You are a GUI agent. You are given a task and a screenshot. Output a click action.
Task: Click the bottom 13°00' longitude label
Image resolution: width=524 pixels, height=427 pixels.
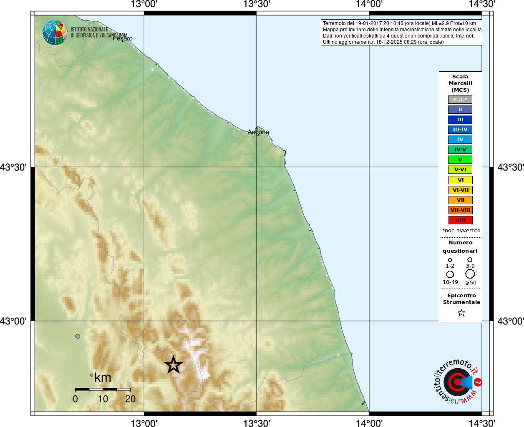click(144, 423)
